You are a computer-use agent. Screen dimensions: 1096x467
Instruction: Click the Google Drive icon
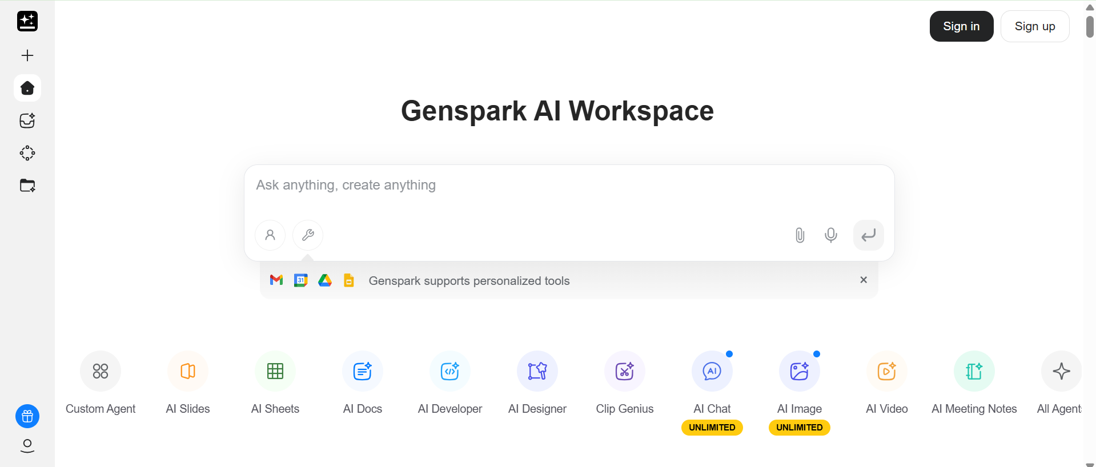(325, 280)
